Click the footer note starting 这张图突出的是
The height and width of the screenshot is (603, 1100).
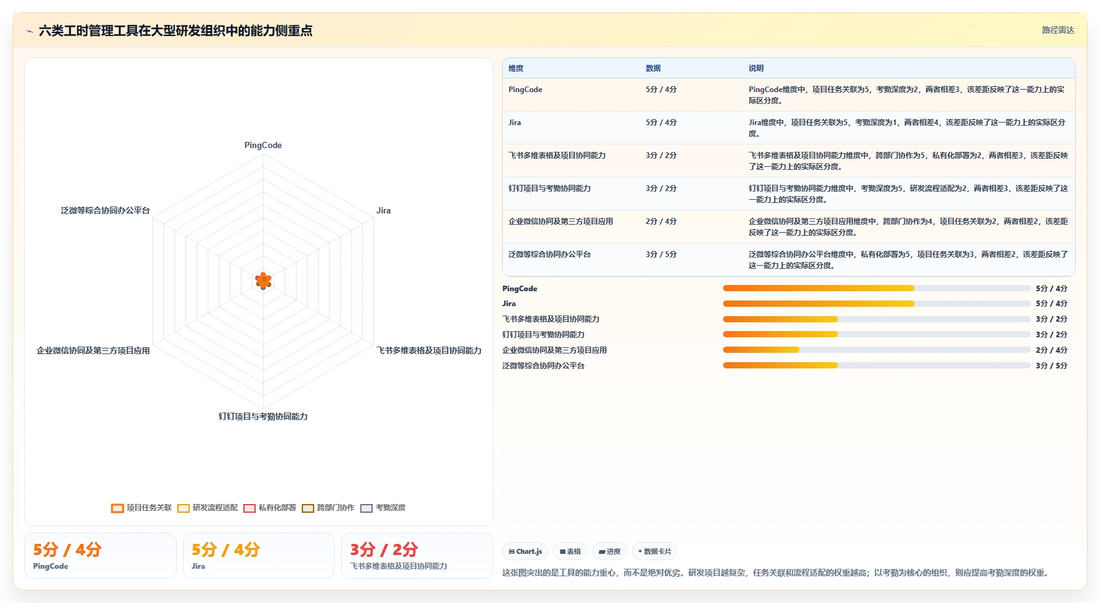click(x=777, y=573)
